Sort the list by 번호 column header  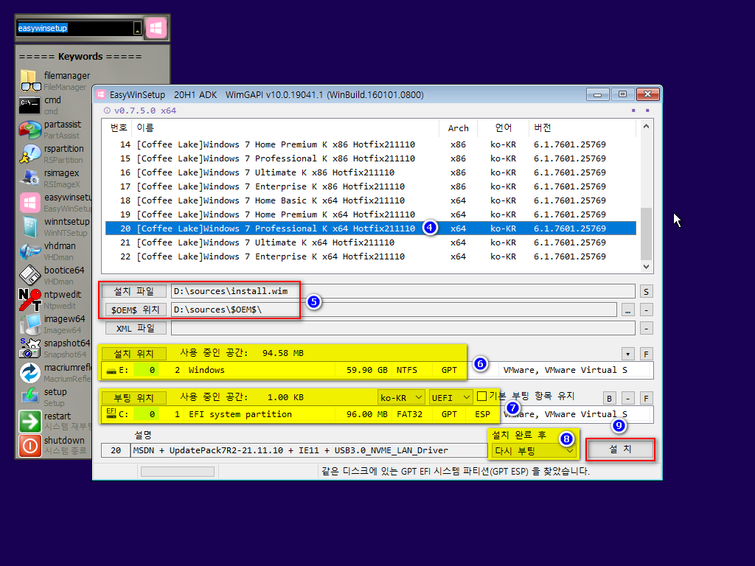pyautogui.click(x=119, y=127)
